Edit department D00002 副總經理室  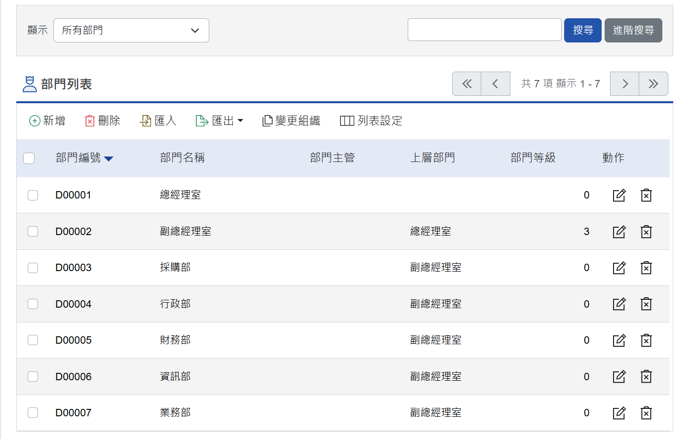(x=619, y=232)
